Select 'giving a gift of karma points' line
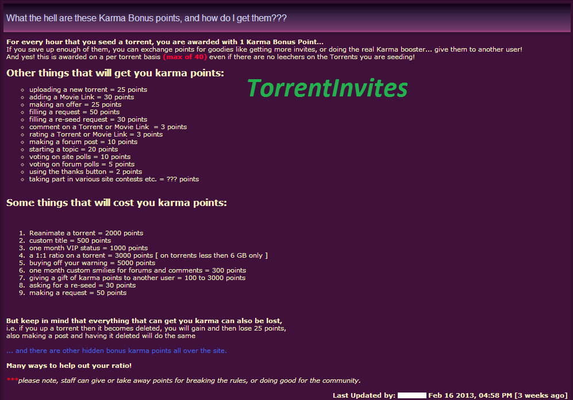The height and width of the screenshot is (400, 573). tap(137, 278)
